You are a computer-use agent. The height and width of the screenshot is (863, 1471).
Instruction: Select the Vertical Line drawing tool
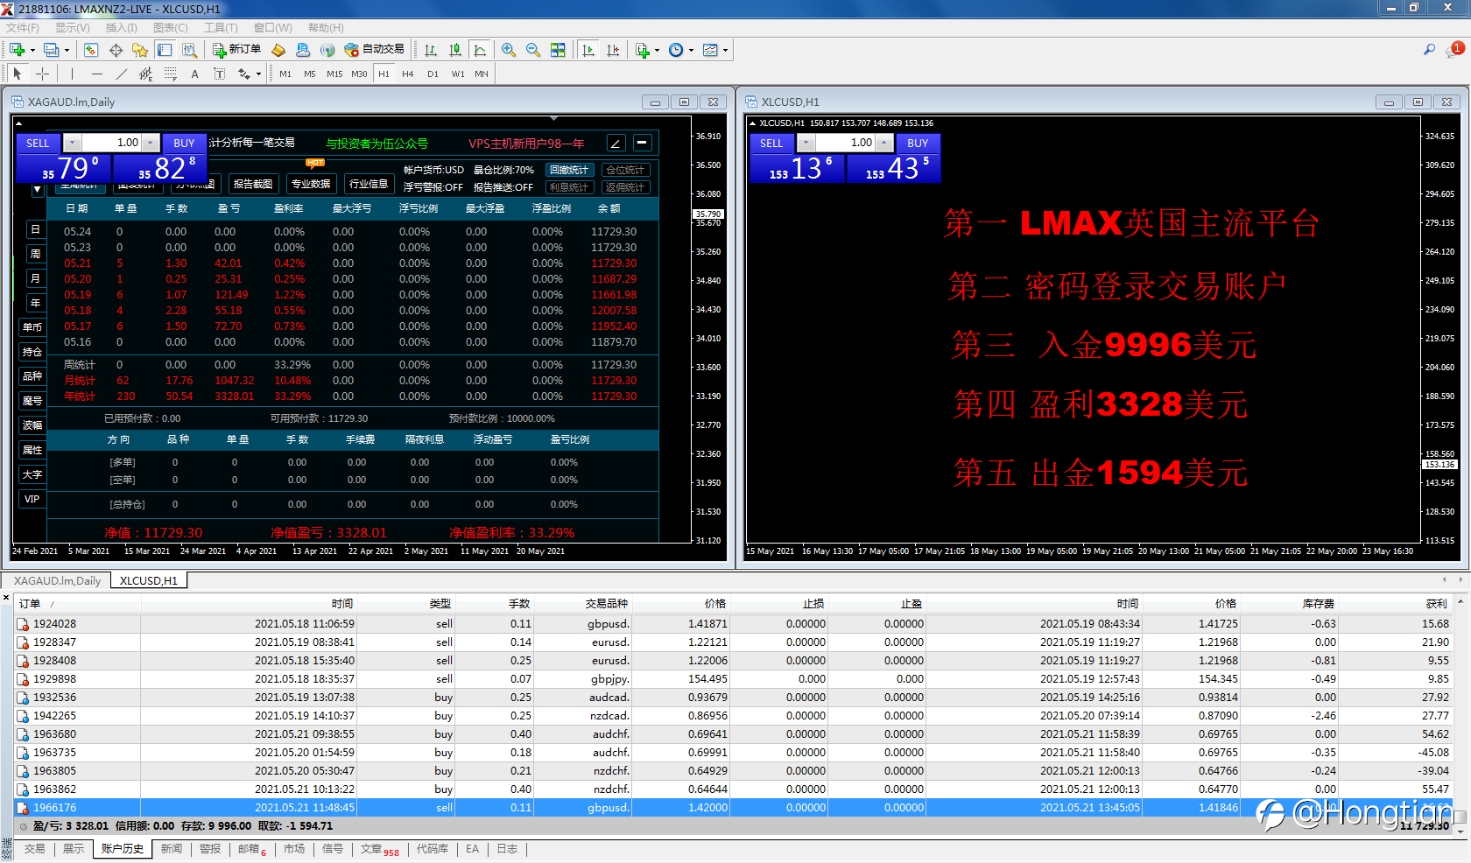pos(73,74)
